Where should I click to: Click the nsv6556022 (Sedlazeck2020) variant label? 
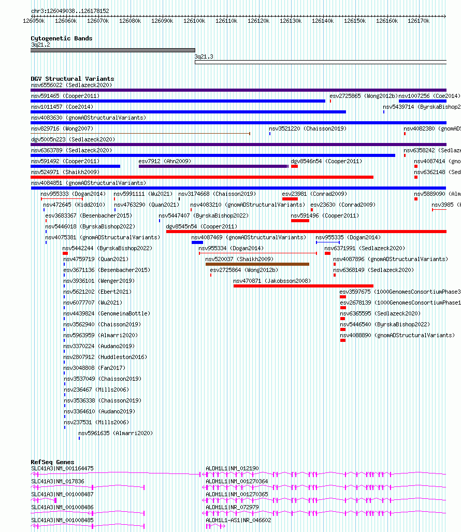point(71,85)
